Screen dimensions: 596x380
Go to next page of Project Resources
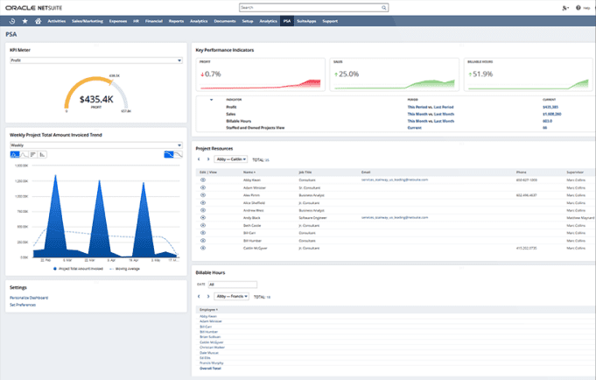pyautogui.click(x=207, y=160)
